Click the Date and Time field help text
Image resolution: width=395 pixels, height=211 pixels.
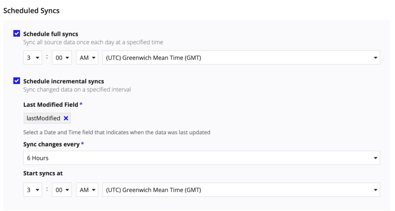(116, 132)
